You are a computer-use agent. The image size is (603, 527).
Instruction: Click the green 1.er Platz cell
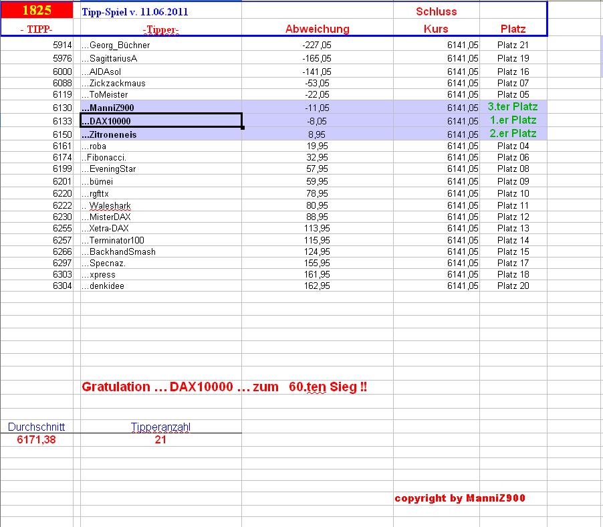tap(513, 120)
